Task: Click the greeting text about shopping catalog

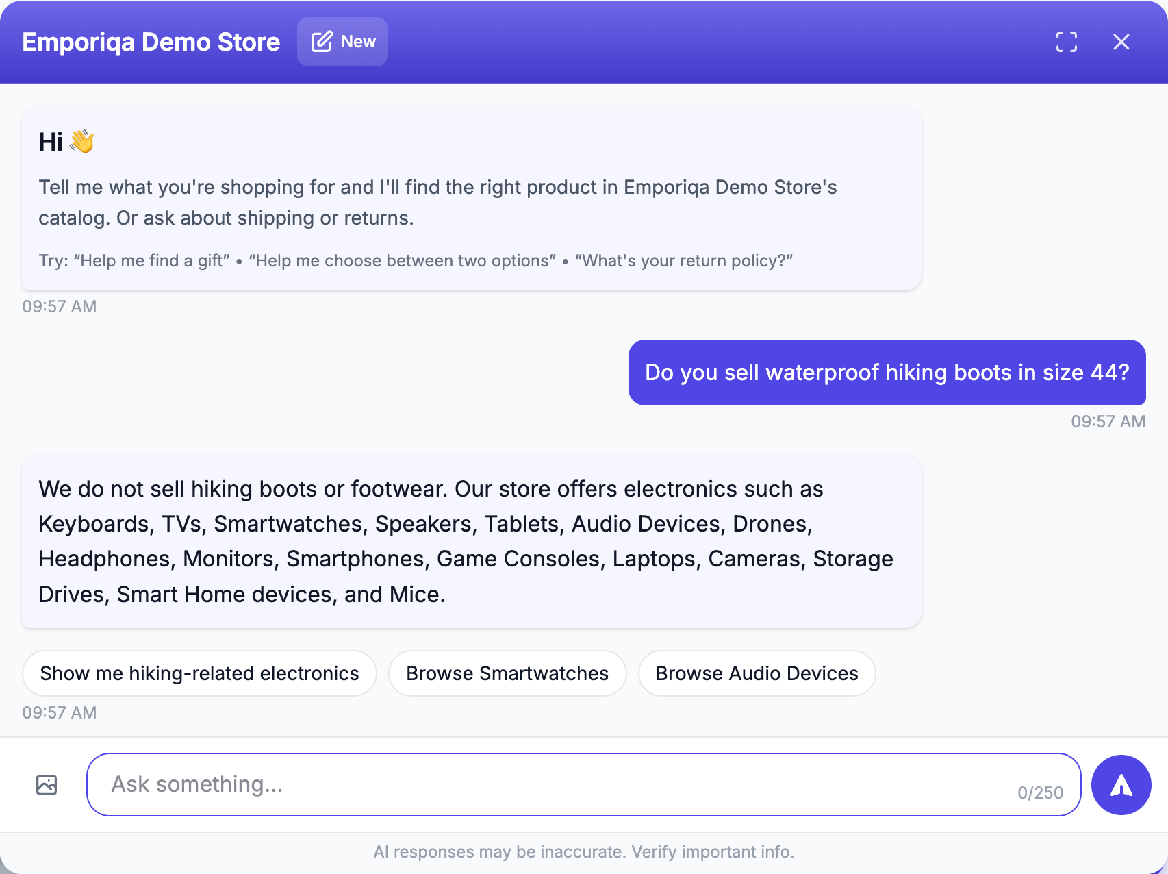Action: tap(437, 203)
